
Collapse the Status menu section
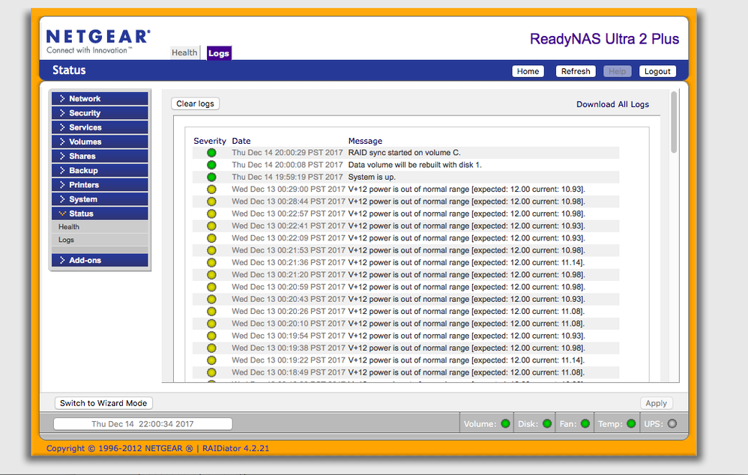coord(100,214)
